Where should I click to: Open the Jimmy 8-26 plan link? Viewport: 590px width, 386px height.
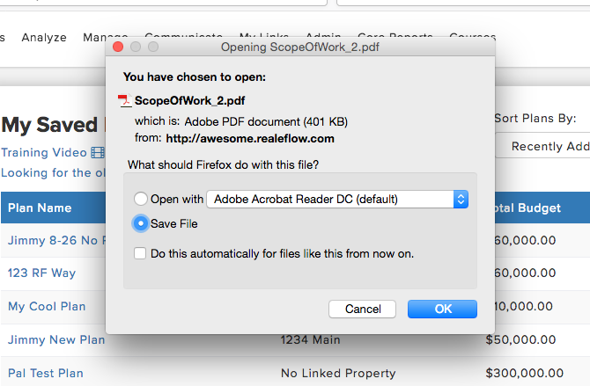point(53,240)
